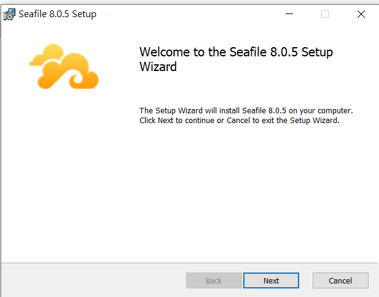Click Next to continue the Seafile setup
The image size is (379, 297).
coord(271,280)
